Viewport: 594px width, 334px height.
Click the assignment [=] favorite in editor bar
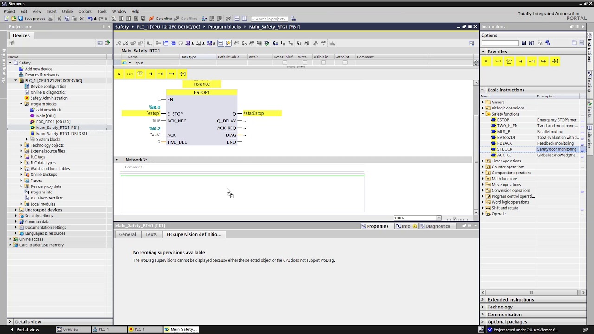(182, 74)
